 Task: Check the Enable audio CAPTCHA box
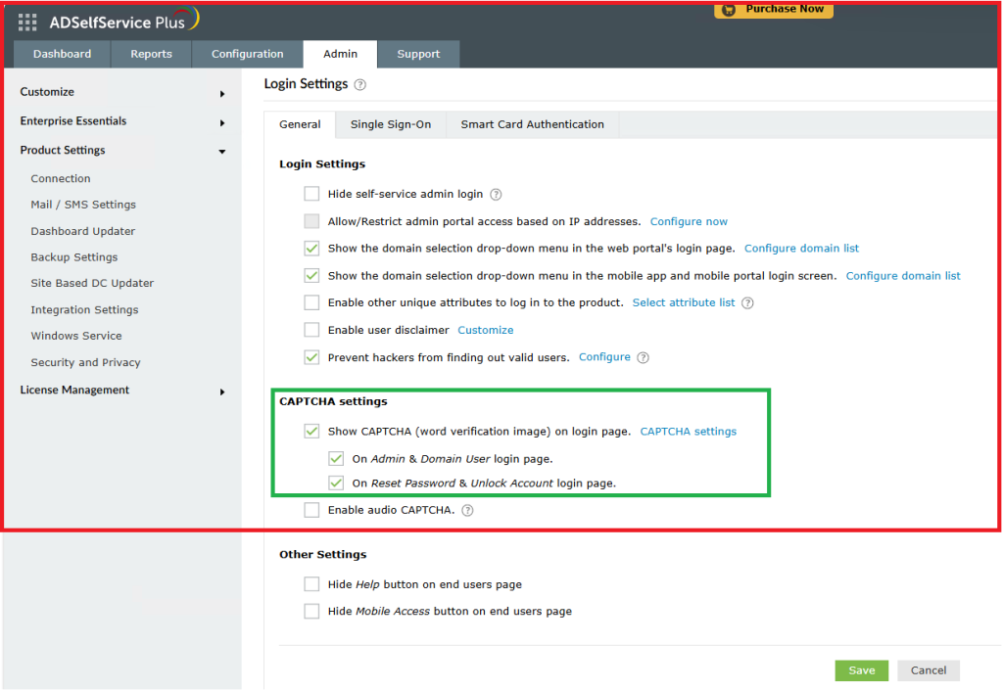coord(311,510)
